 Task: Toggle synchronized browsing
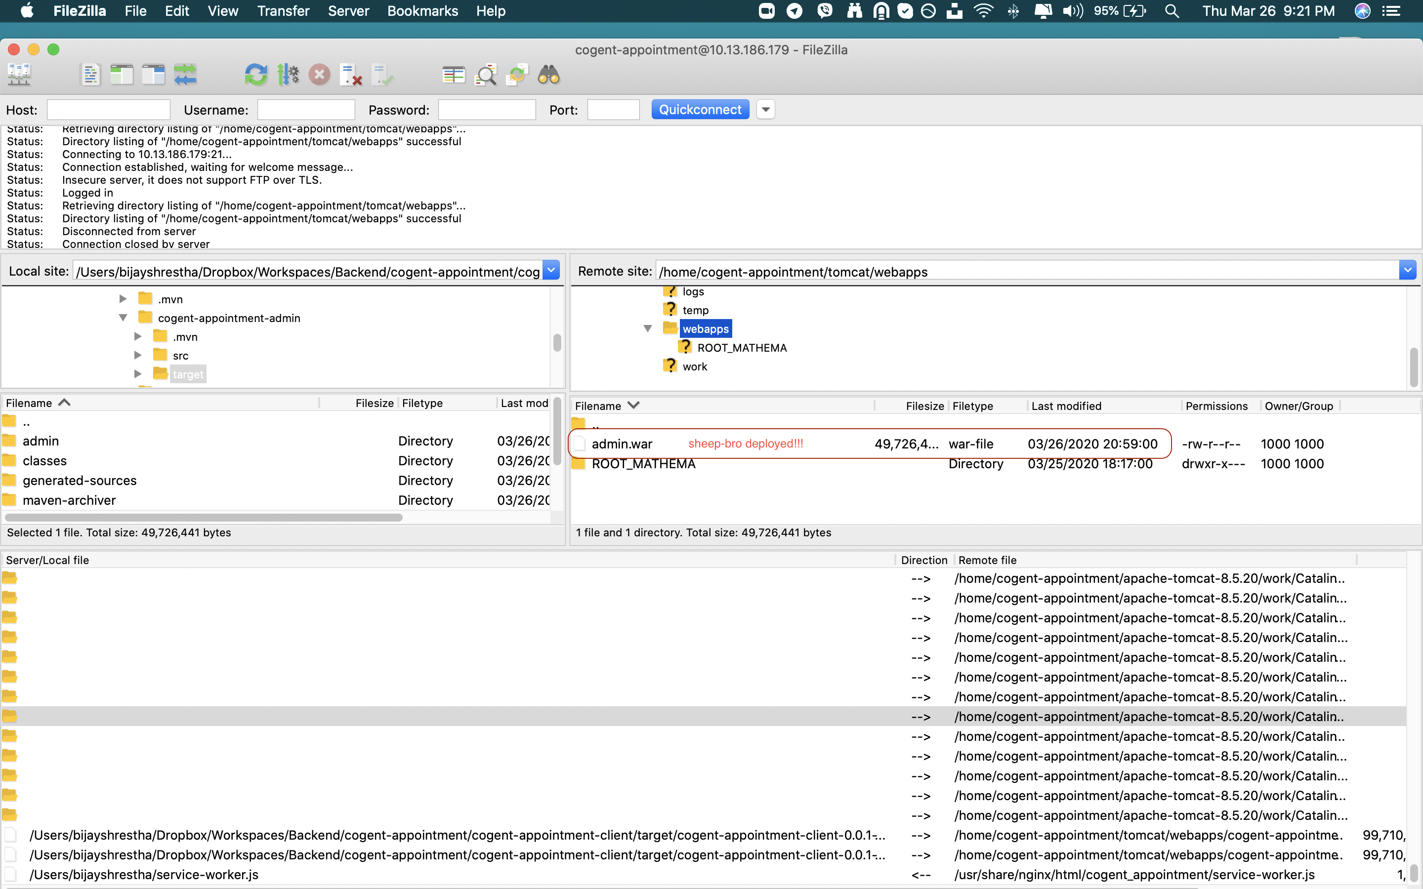(x=517, y=75)
